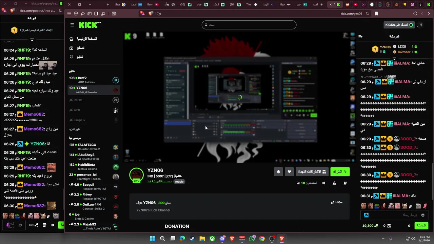Open Windows Start menu
This screenshot has width=434, height=244.
[x=152, y=239]
